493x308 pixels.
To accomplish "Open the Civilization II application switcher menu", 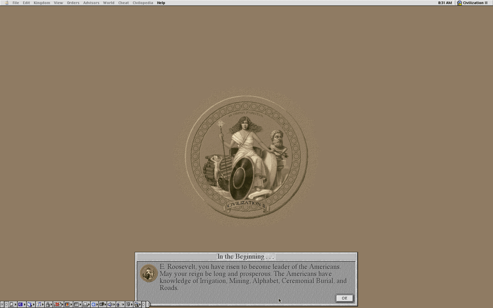I will click(472, 3).
